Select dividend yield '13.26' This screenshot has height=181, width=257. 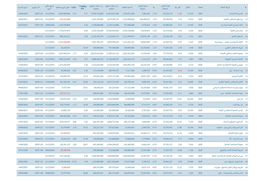click(x=74, y=162)
